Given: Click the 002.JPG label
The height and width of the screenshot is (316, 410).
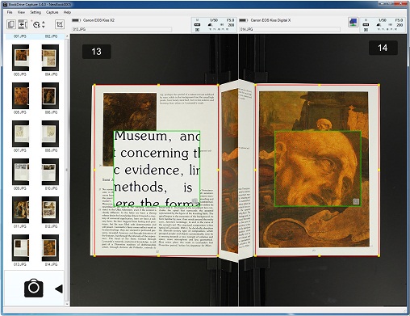Looking at the screenshot, I should 51,36.
